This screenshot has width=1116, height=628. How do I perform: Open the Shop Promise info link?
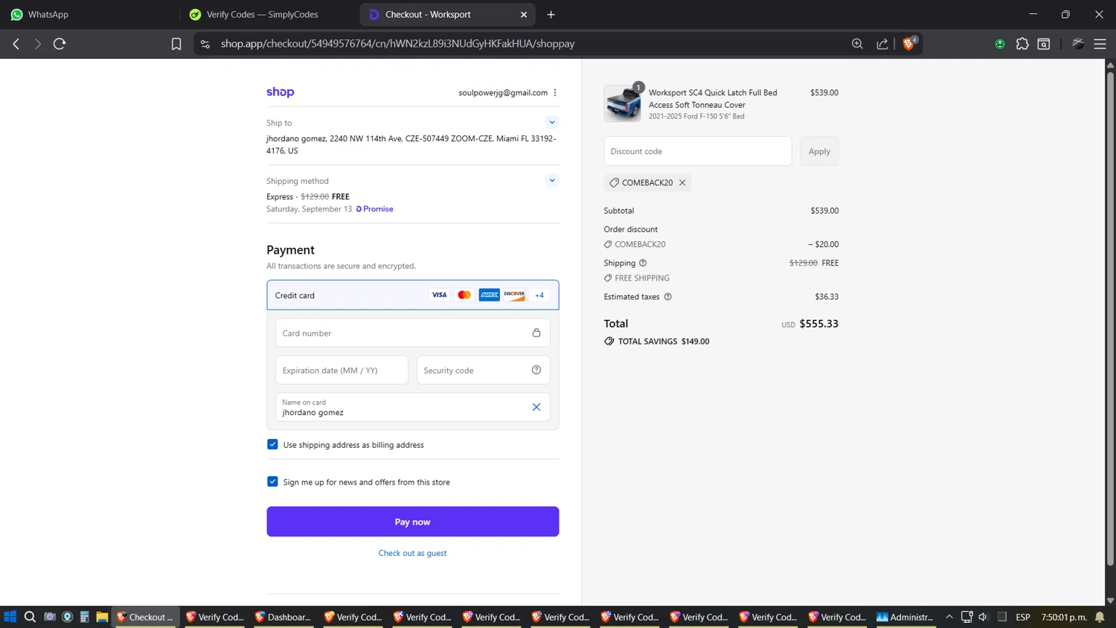tap(374, 209)
